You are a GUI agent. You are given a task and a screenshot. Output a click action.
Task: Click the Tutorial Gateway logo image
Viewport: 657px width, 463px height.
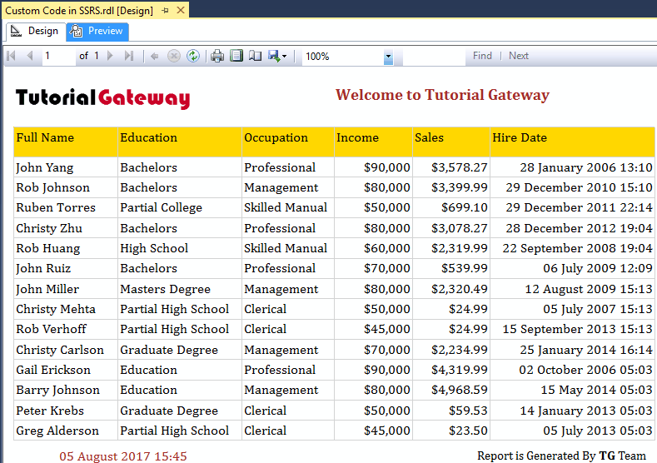click(103, 98)
